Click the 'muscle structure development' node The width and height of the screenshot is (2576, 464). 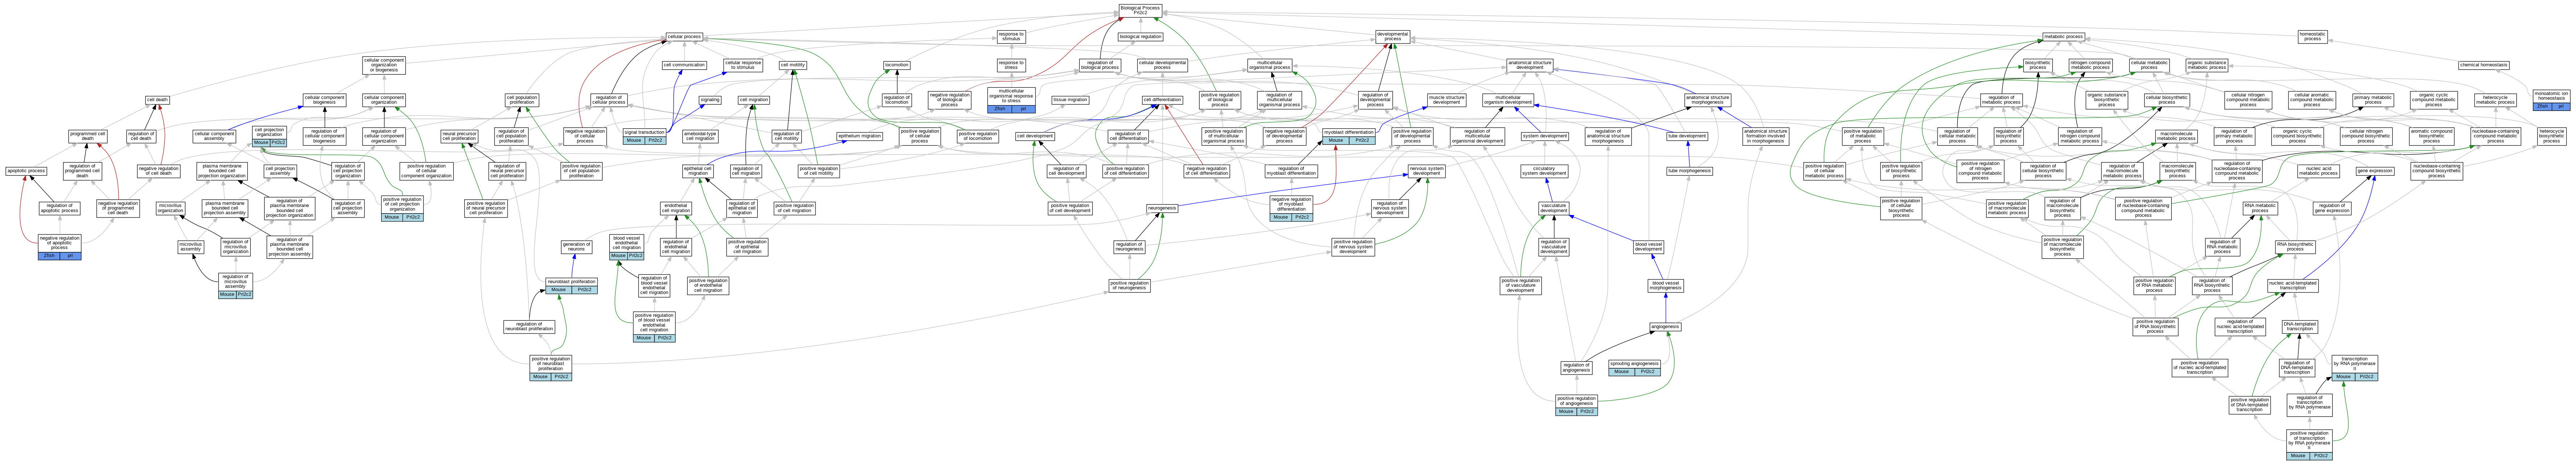tap(1447, 100)
